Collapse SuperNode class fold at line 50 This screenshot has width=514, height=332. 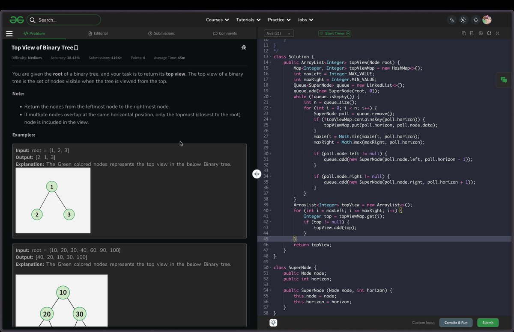coord(271,268)
